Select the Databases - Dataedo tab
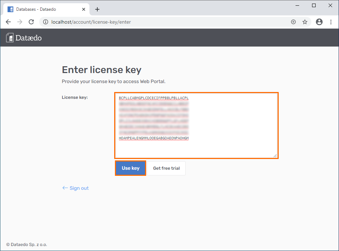Screen dimensions: 339x251 coord(43,9)
